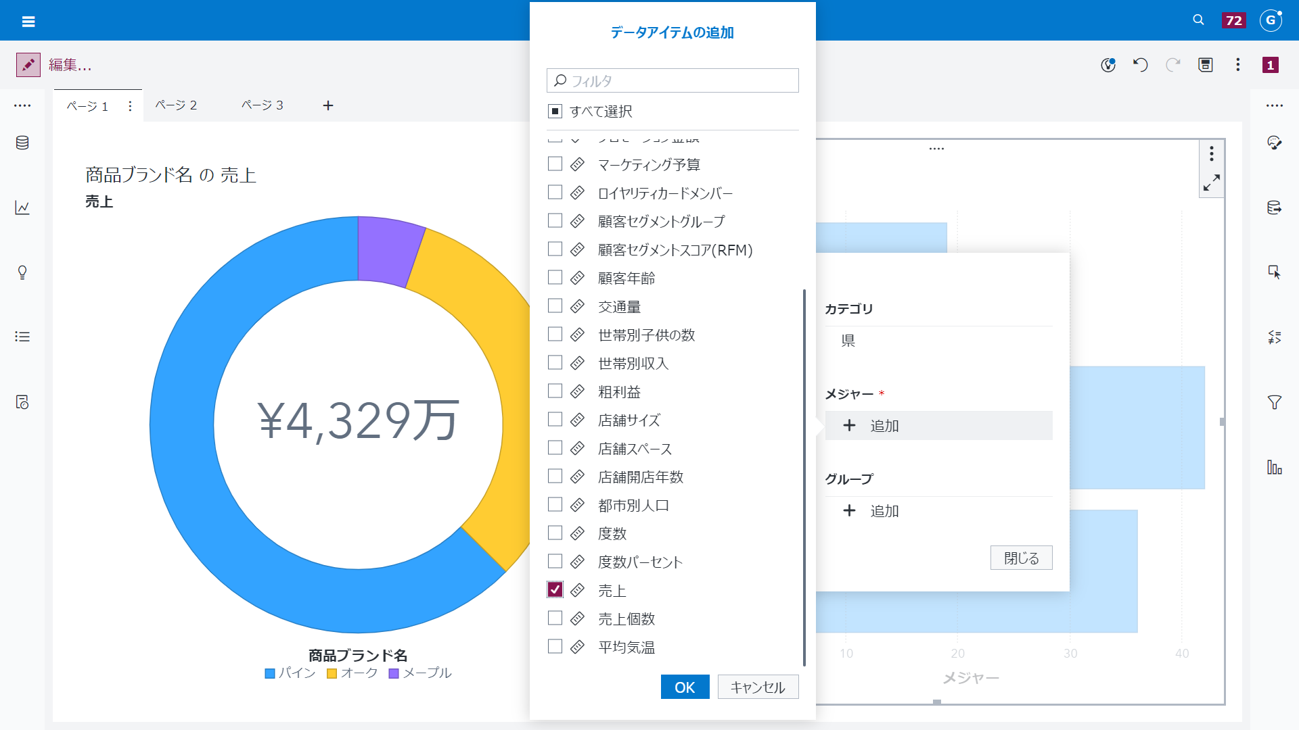
Task: Click the 店舗サイズ item label
Action: [629, 420]
